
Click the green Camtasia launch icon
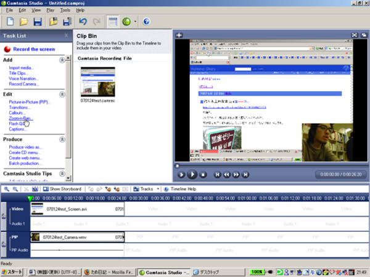pos(126,22)
